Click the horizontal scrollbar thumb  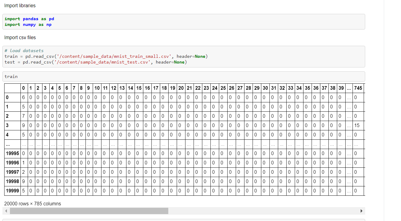tap(89, 211)
